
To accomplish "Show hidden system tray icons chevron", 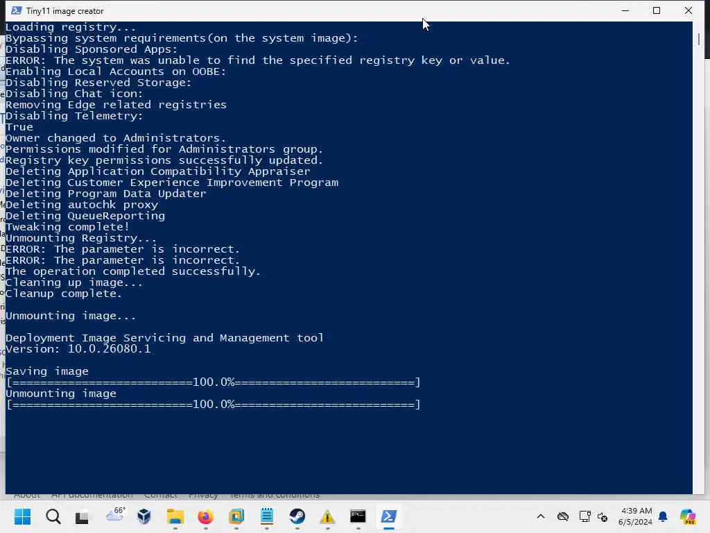I will click(x=541, y=516).
